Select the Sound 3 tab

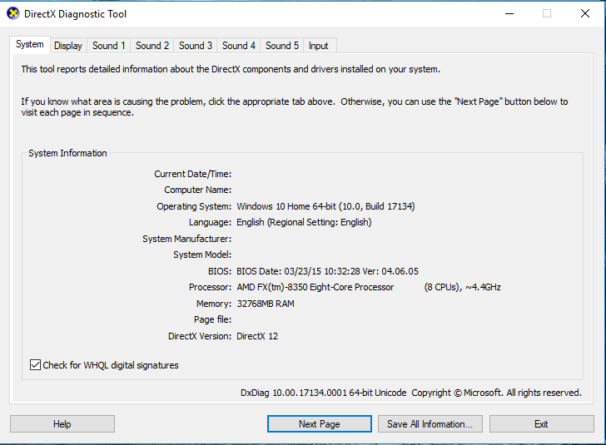coord(196,46)
